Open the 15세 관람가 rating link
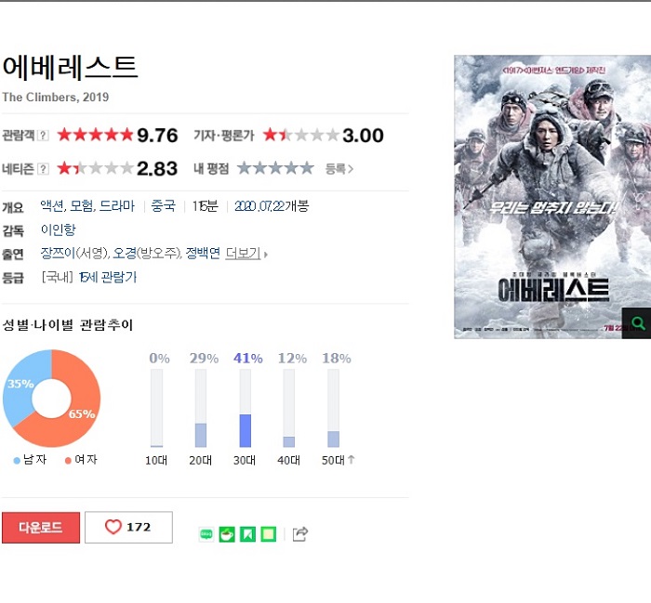Image resolution: width=651 pixels, height=603 pixels. (x=108, y=277)
